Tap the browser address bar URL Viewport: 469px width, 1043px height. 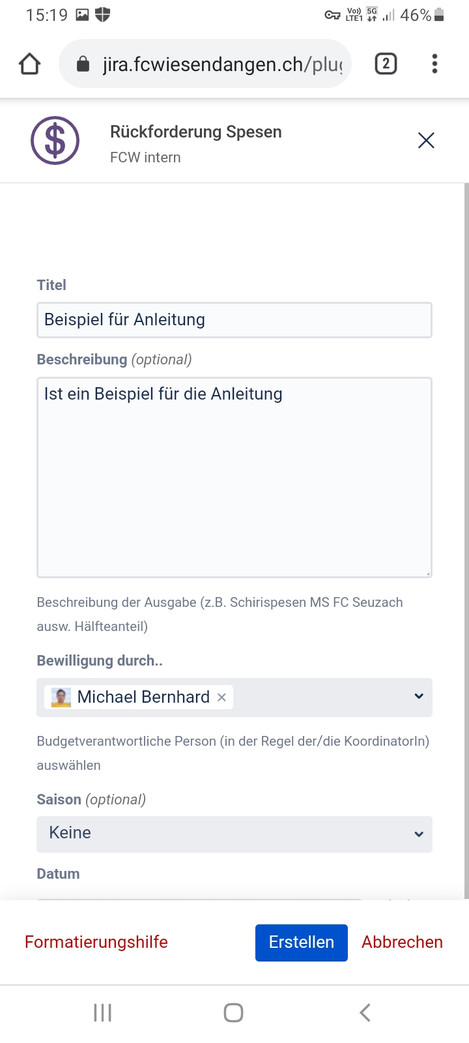(221, 64)
